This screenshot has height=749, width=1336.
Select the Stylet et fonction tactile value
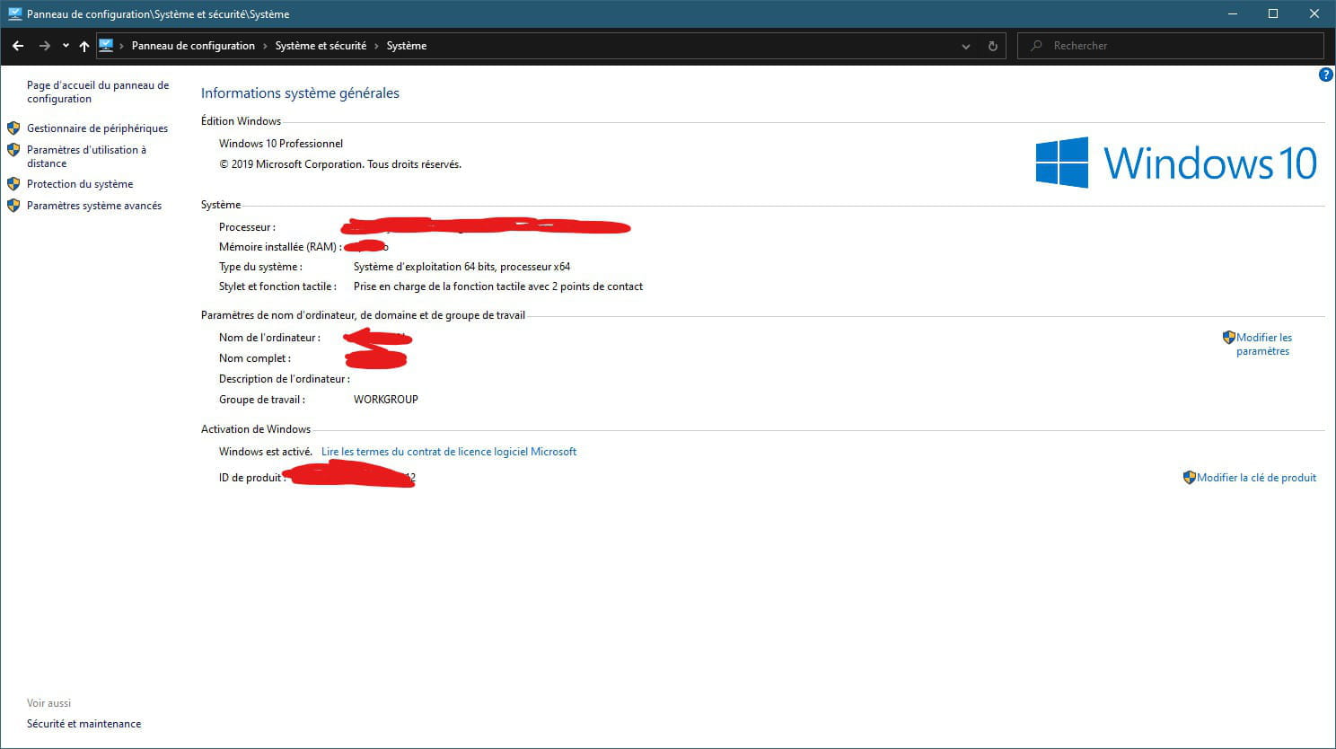click(498, 286)
